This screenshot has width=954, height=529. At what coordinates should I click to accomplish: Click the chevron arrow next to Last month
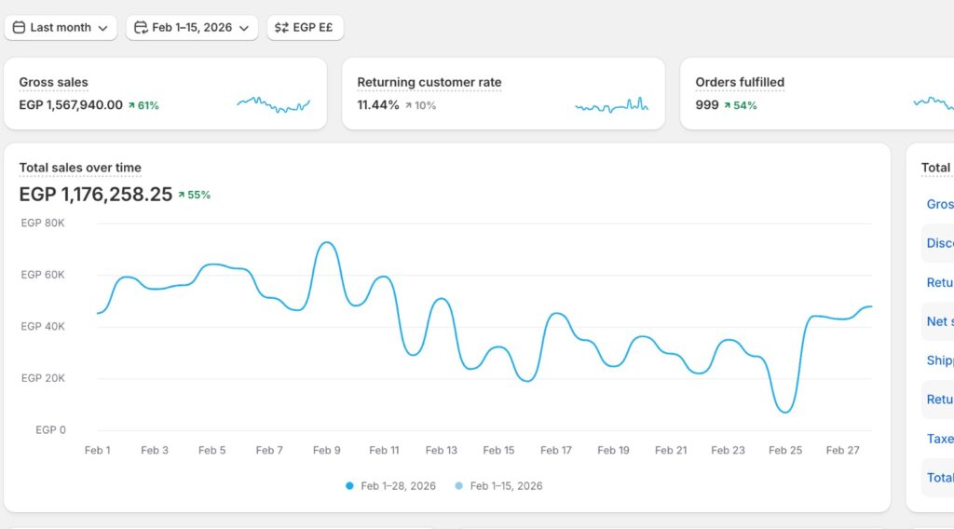pos(102,28)
